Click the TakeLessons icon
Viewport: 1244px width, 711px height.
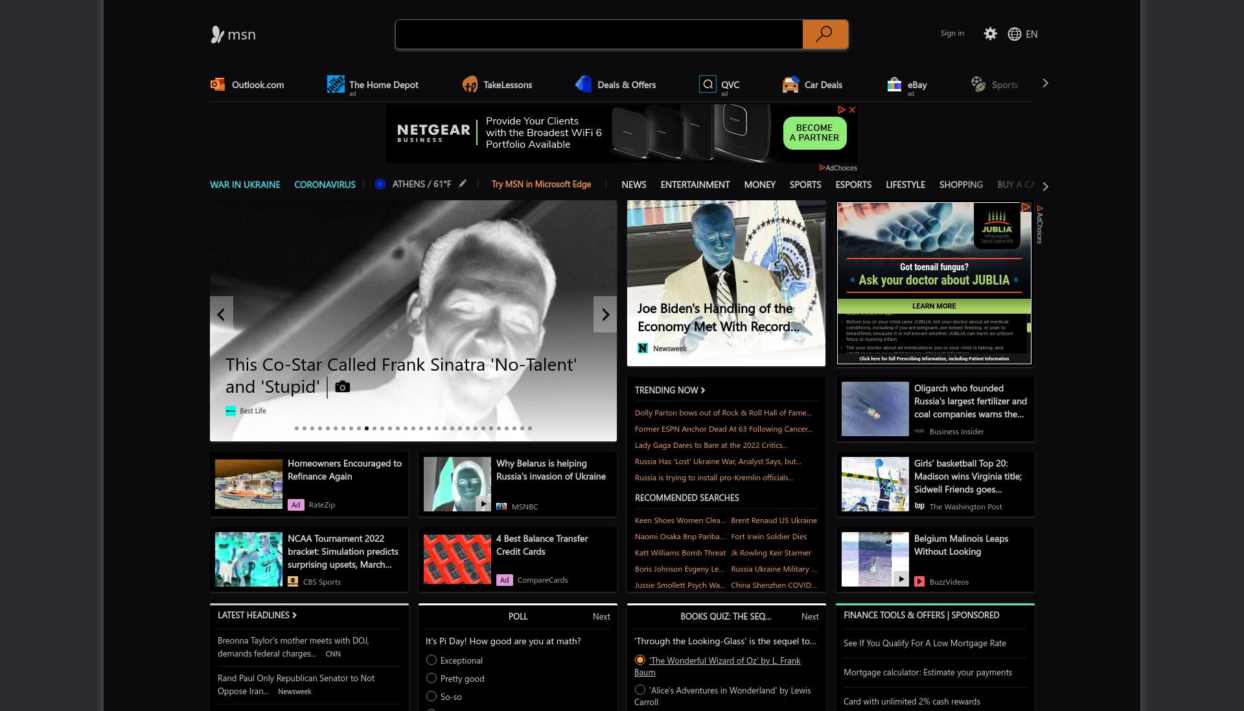(x=470, y=84)
